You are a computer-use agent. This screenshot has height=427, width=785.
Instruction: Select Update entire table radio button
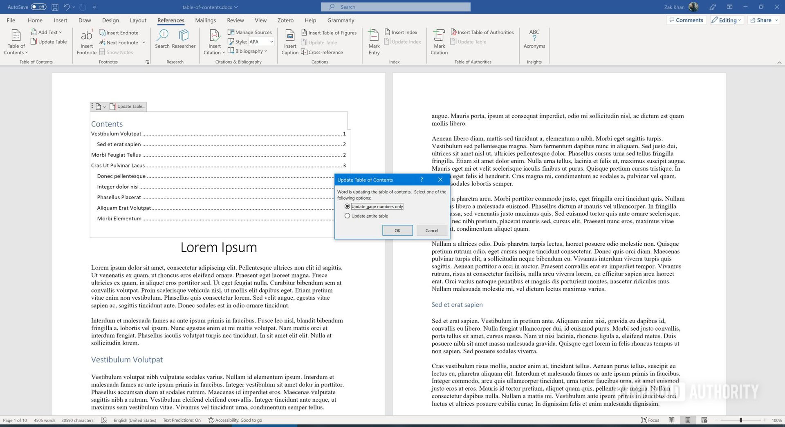tap(348, 216)
